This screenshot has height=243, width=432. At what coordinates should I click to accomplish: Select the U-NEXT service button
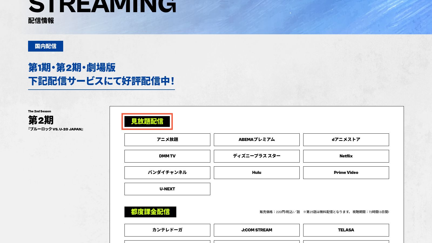167,189
